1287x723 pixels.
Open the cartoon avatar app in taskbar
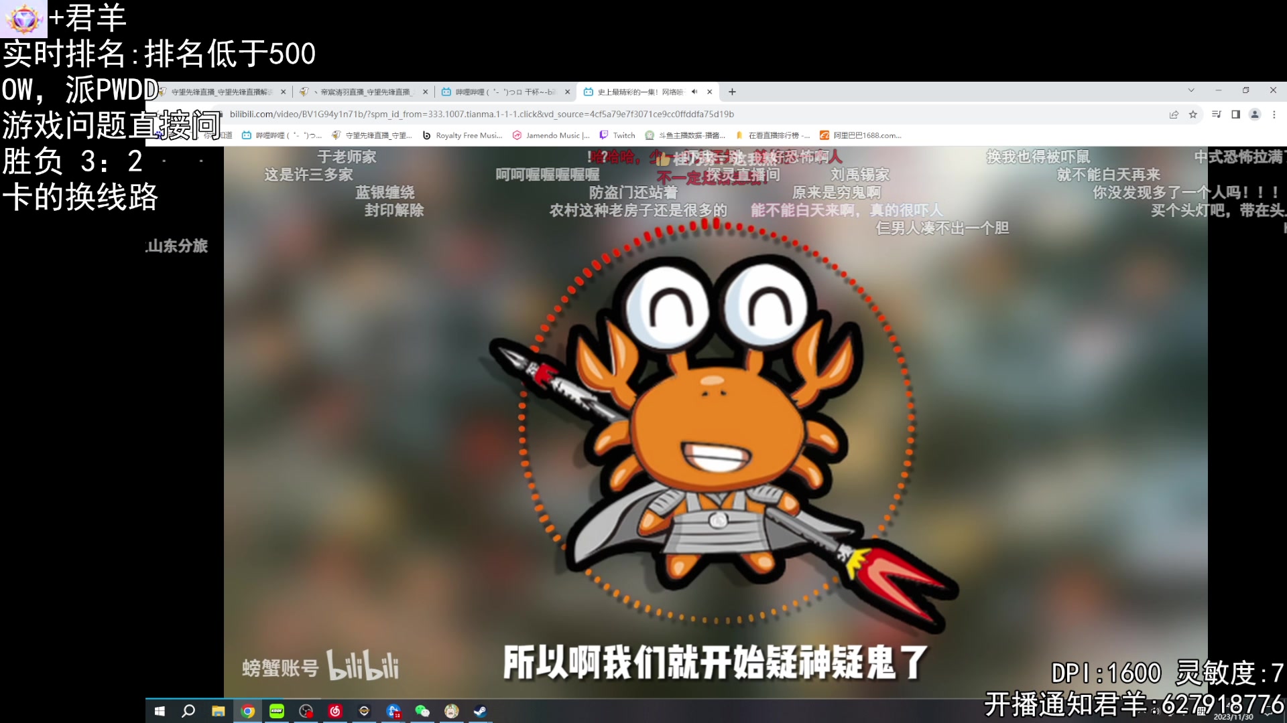pos(452,711)
